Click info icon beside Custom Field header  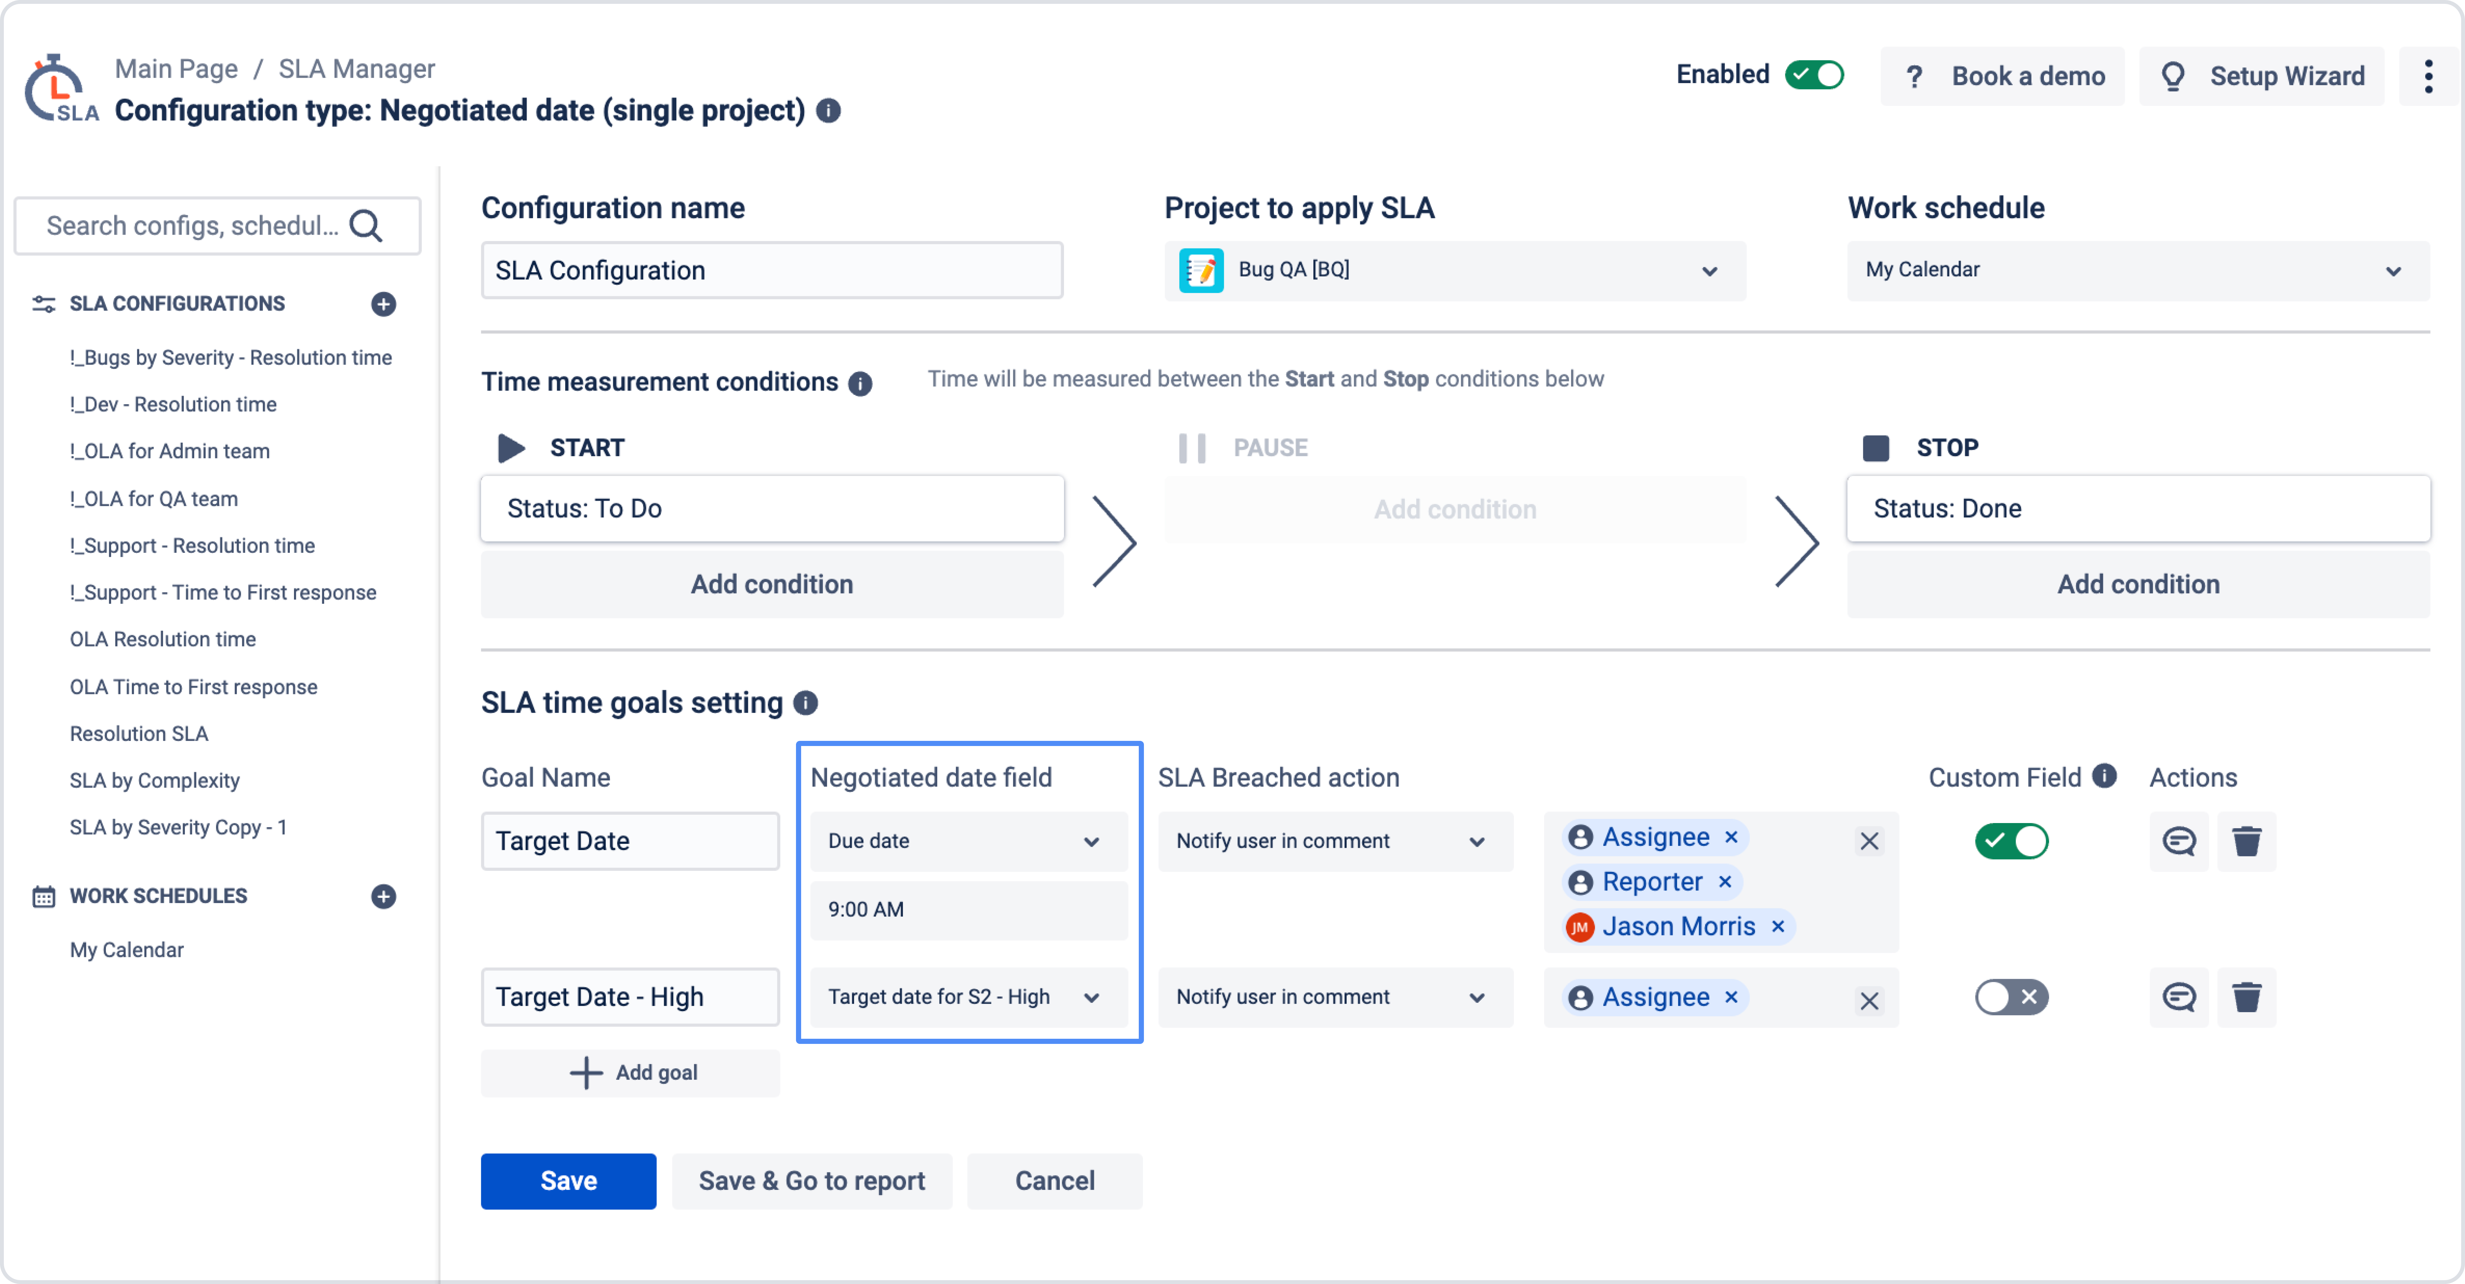tap(2104, 776)
